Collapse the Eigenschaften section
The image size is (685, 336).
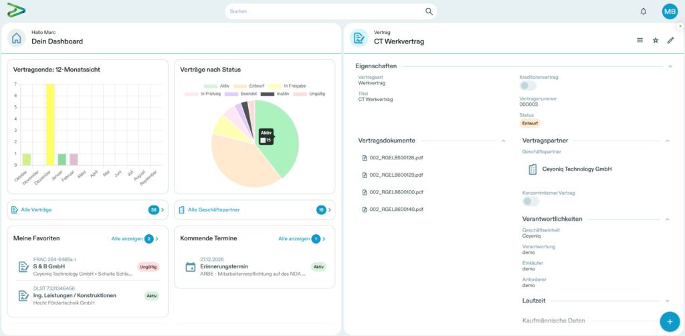670,66
